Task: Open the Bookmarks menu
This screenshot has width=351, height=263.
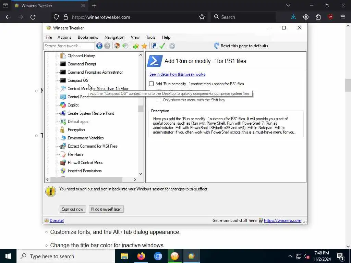Action: point(88,37)
